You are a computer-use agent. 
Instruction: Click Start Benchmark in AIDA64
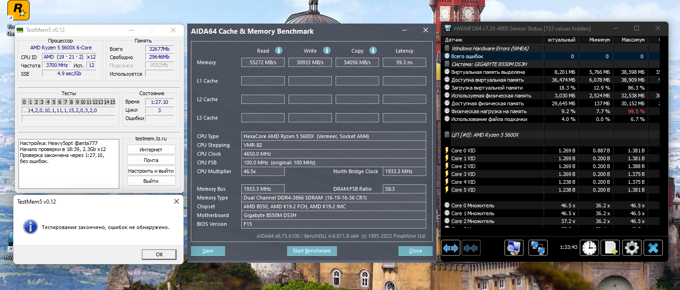[312, 251]
